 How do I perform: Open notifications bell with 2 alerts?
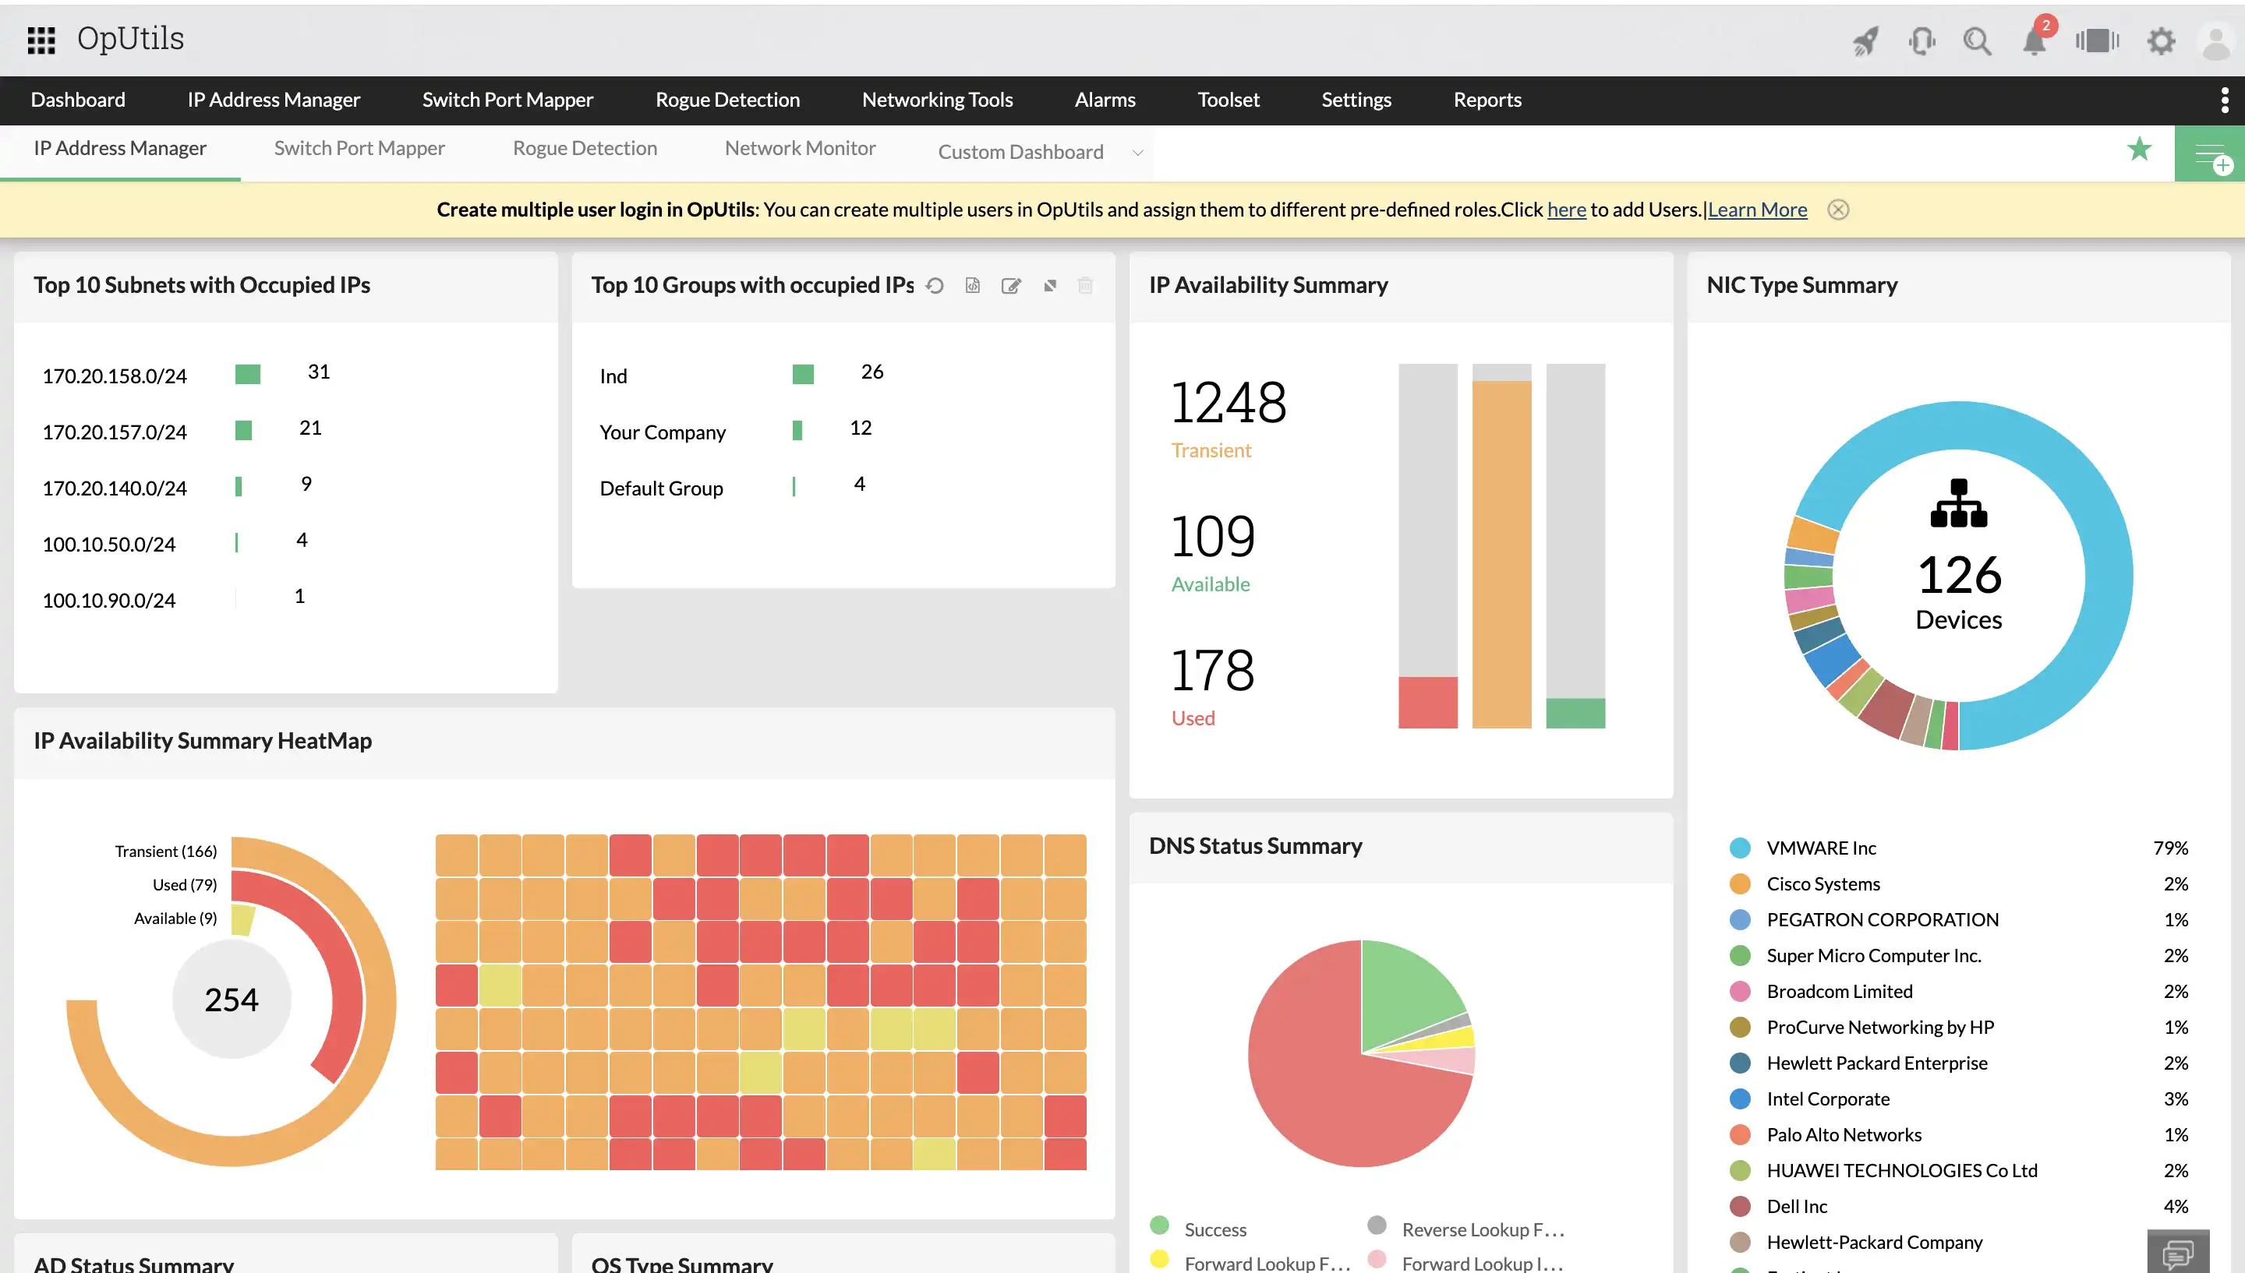click(2035, 41)
